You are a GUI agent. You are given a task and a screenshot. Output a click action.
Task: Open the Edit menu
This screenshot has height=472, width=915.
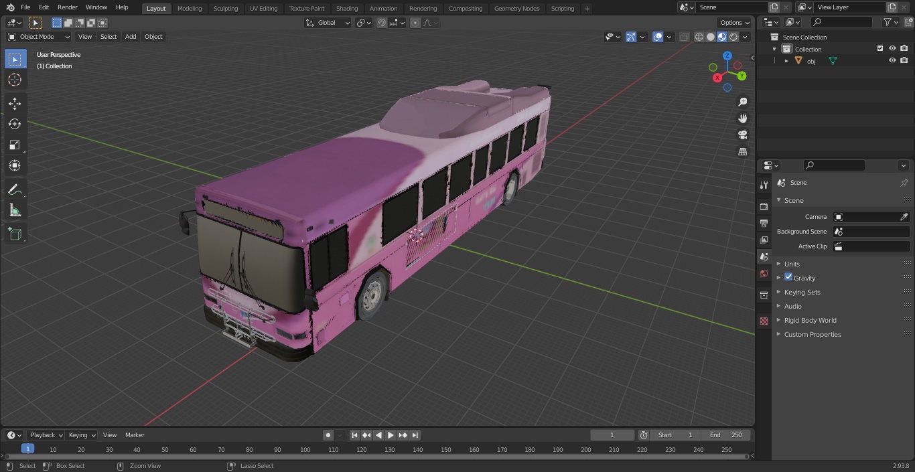[x=44, y=7]
